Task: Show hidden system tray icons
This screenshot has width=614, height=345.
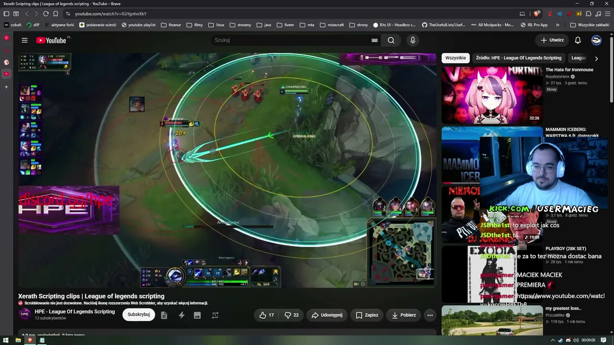Action: 552,340
